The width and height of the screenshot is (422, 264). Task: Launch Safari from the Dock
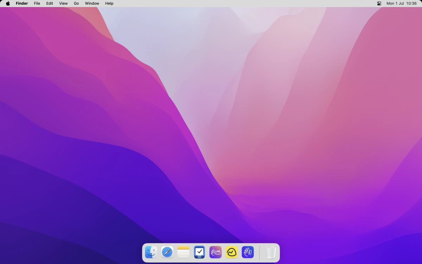167,252
